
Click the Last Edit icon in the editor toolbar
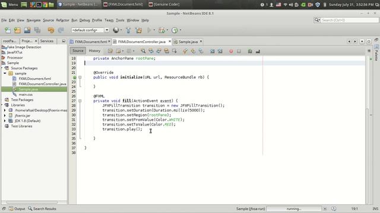(x=110, y=51)
